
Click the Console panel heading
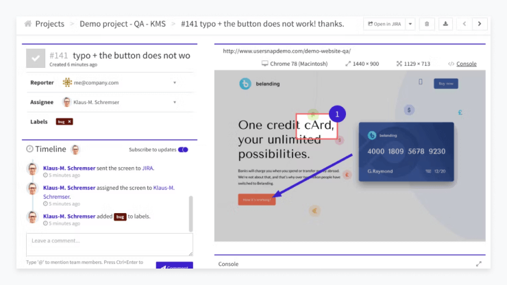coord(228,264)
